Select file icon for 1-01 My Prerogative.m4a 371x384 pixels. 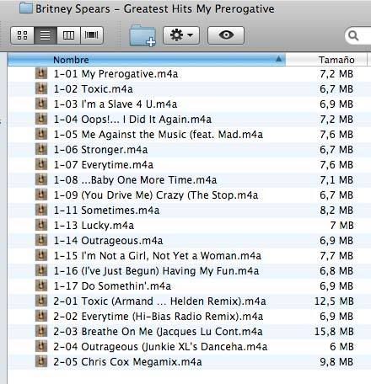(41, 74)
